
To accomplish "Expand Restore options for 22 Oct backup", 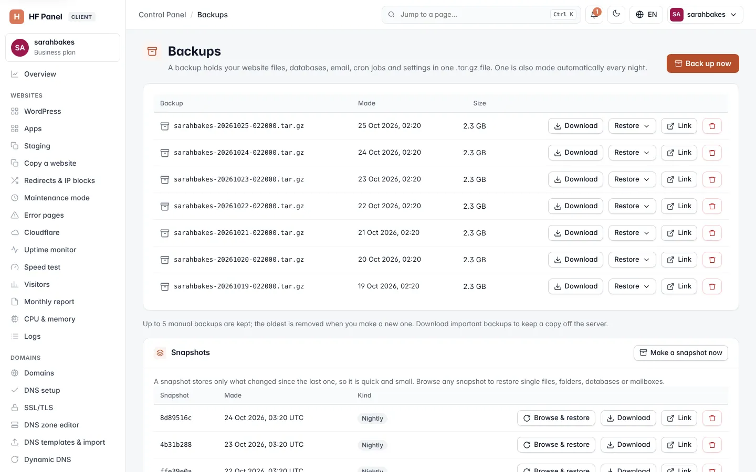I will tap(632, 206).
